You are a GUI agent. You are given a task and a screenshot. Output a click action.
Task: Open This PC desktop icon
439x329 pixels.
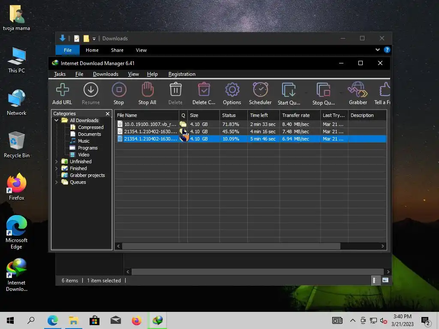pos(17,60)
